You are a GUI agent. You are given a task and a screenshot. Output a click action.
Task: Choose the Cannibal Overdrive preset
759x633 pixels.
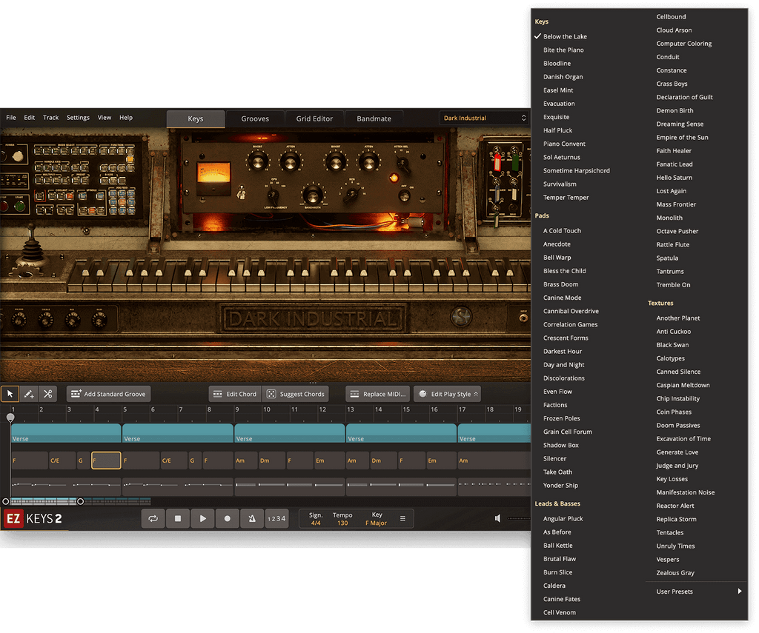point(571,312)
